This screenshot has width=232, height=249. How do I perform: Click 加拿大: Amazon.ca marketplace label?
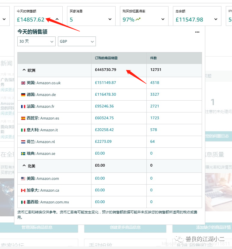coord(43,190)
